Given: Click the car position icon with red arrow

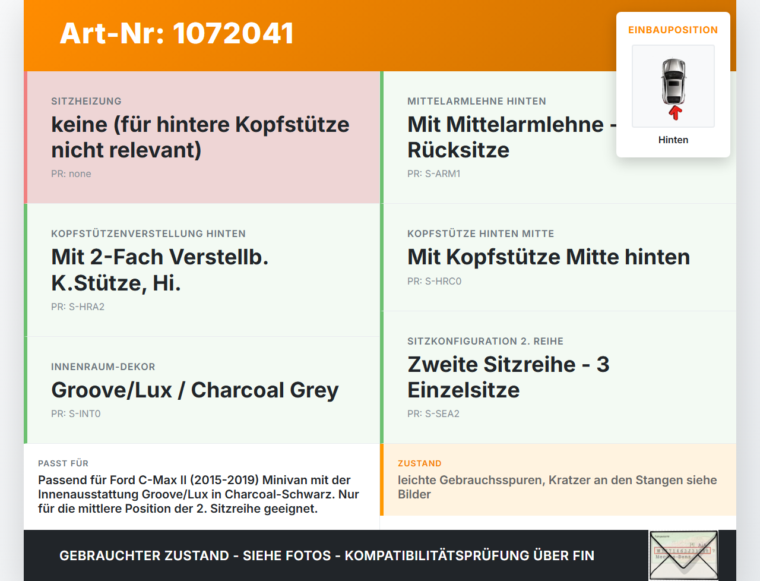Looking at the screenshot, I should click(673, 86).
